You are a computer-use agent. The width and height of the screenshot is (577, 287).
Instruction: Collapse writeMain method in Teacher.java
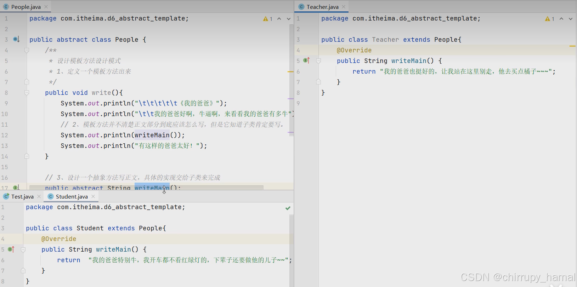[x=318, y=61]
